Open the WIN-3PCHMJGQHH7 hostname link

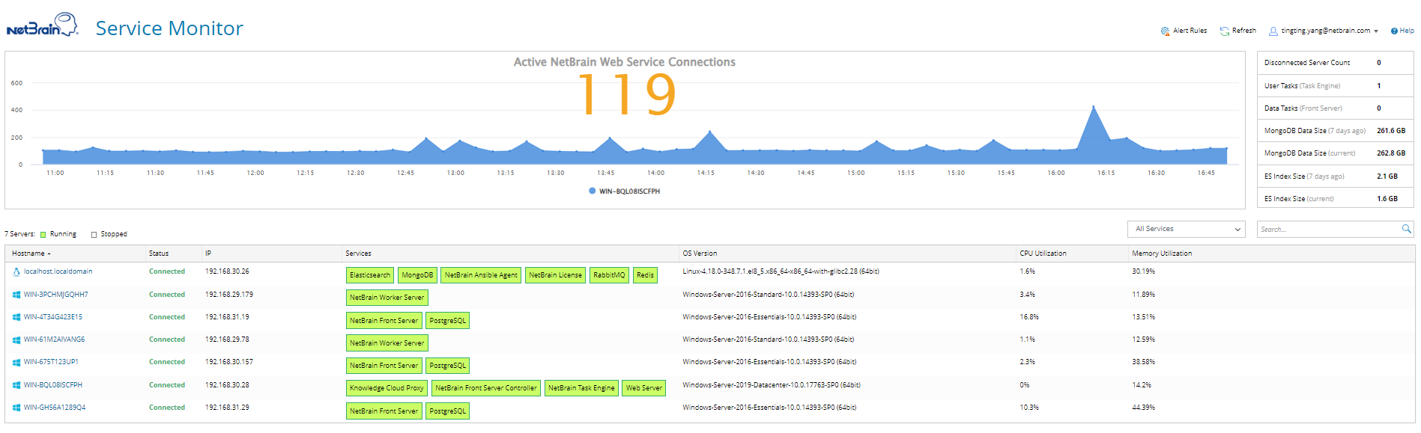click(x=55, y=295)
